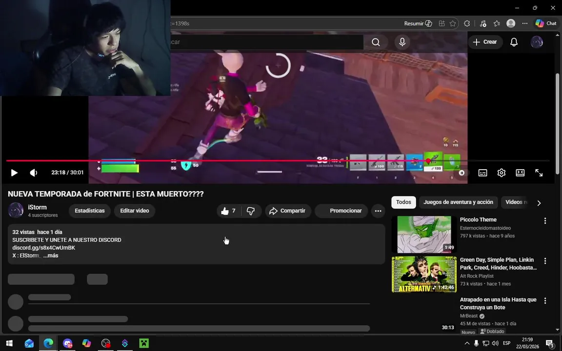This screenshot has width=562, height=351.
Task: Enter fullscreen with the expand arrows icon
Action: point(539,173)
